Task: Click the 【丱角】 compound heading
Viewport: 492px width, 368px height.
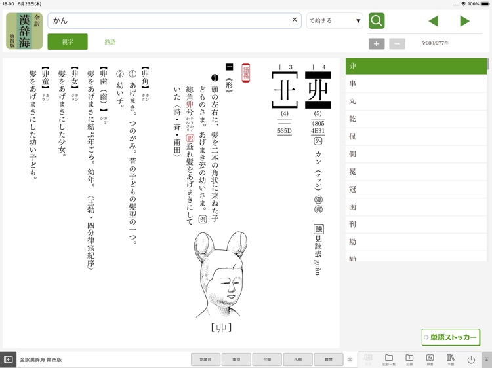Action: pos(145,77)
